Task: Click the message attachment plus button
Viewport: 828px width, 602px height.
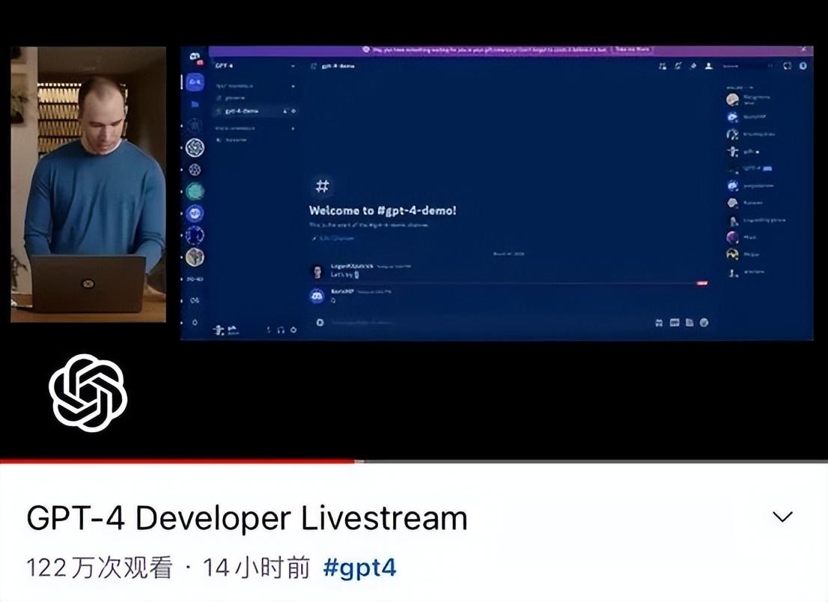Action: click(320, 322)
